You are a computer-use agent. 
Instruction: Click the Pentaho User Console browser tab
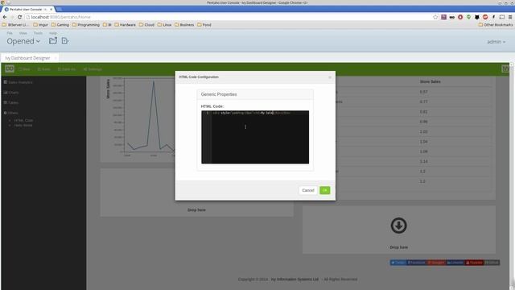click(x=27, y=10)
